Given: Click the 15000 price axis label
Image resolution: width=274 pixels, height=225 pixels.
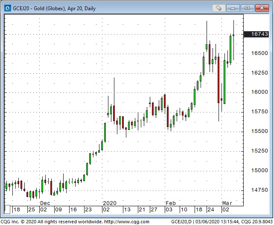Looking at the screenshot, I should [x=259, y=170].
